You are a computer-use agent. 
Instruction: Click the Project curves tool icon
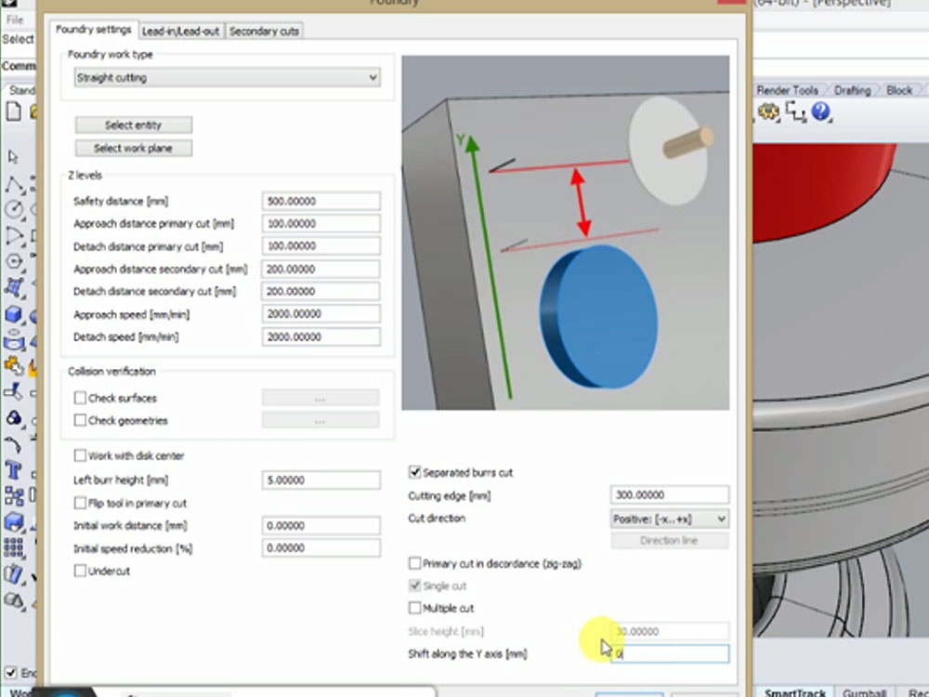[x=14, y=391]
